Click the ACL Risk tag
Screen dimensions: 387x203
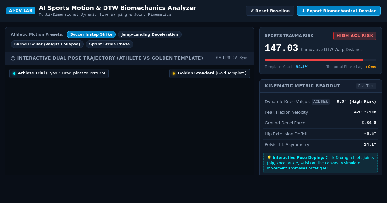click(321, 102)
